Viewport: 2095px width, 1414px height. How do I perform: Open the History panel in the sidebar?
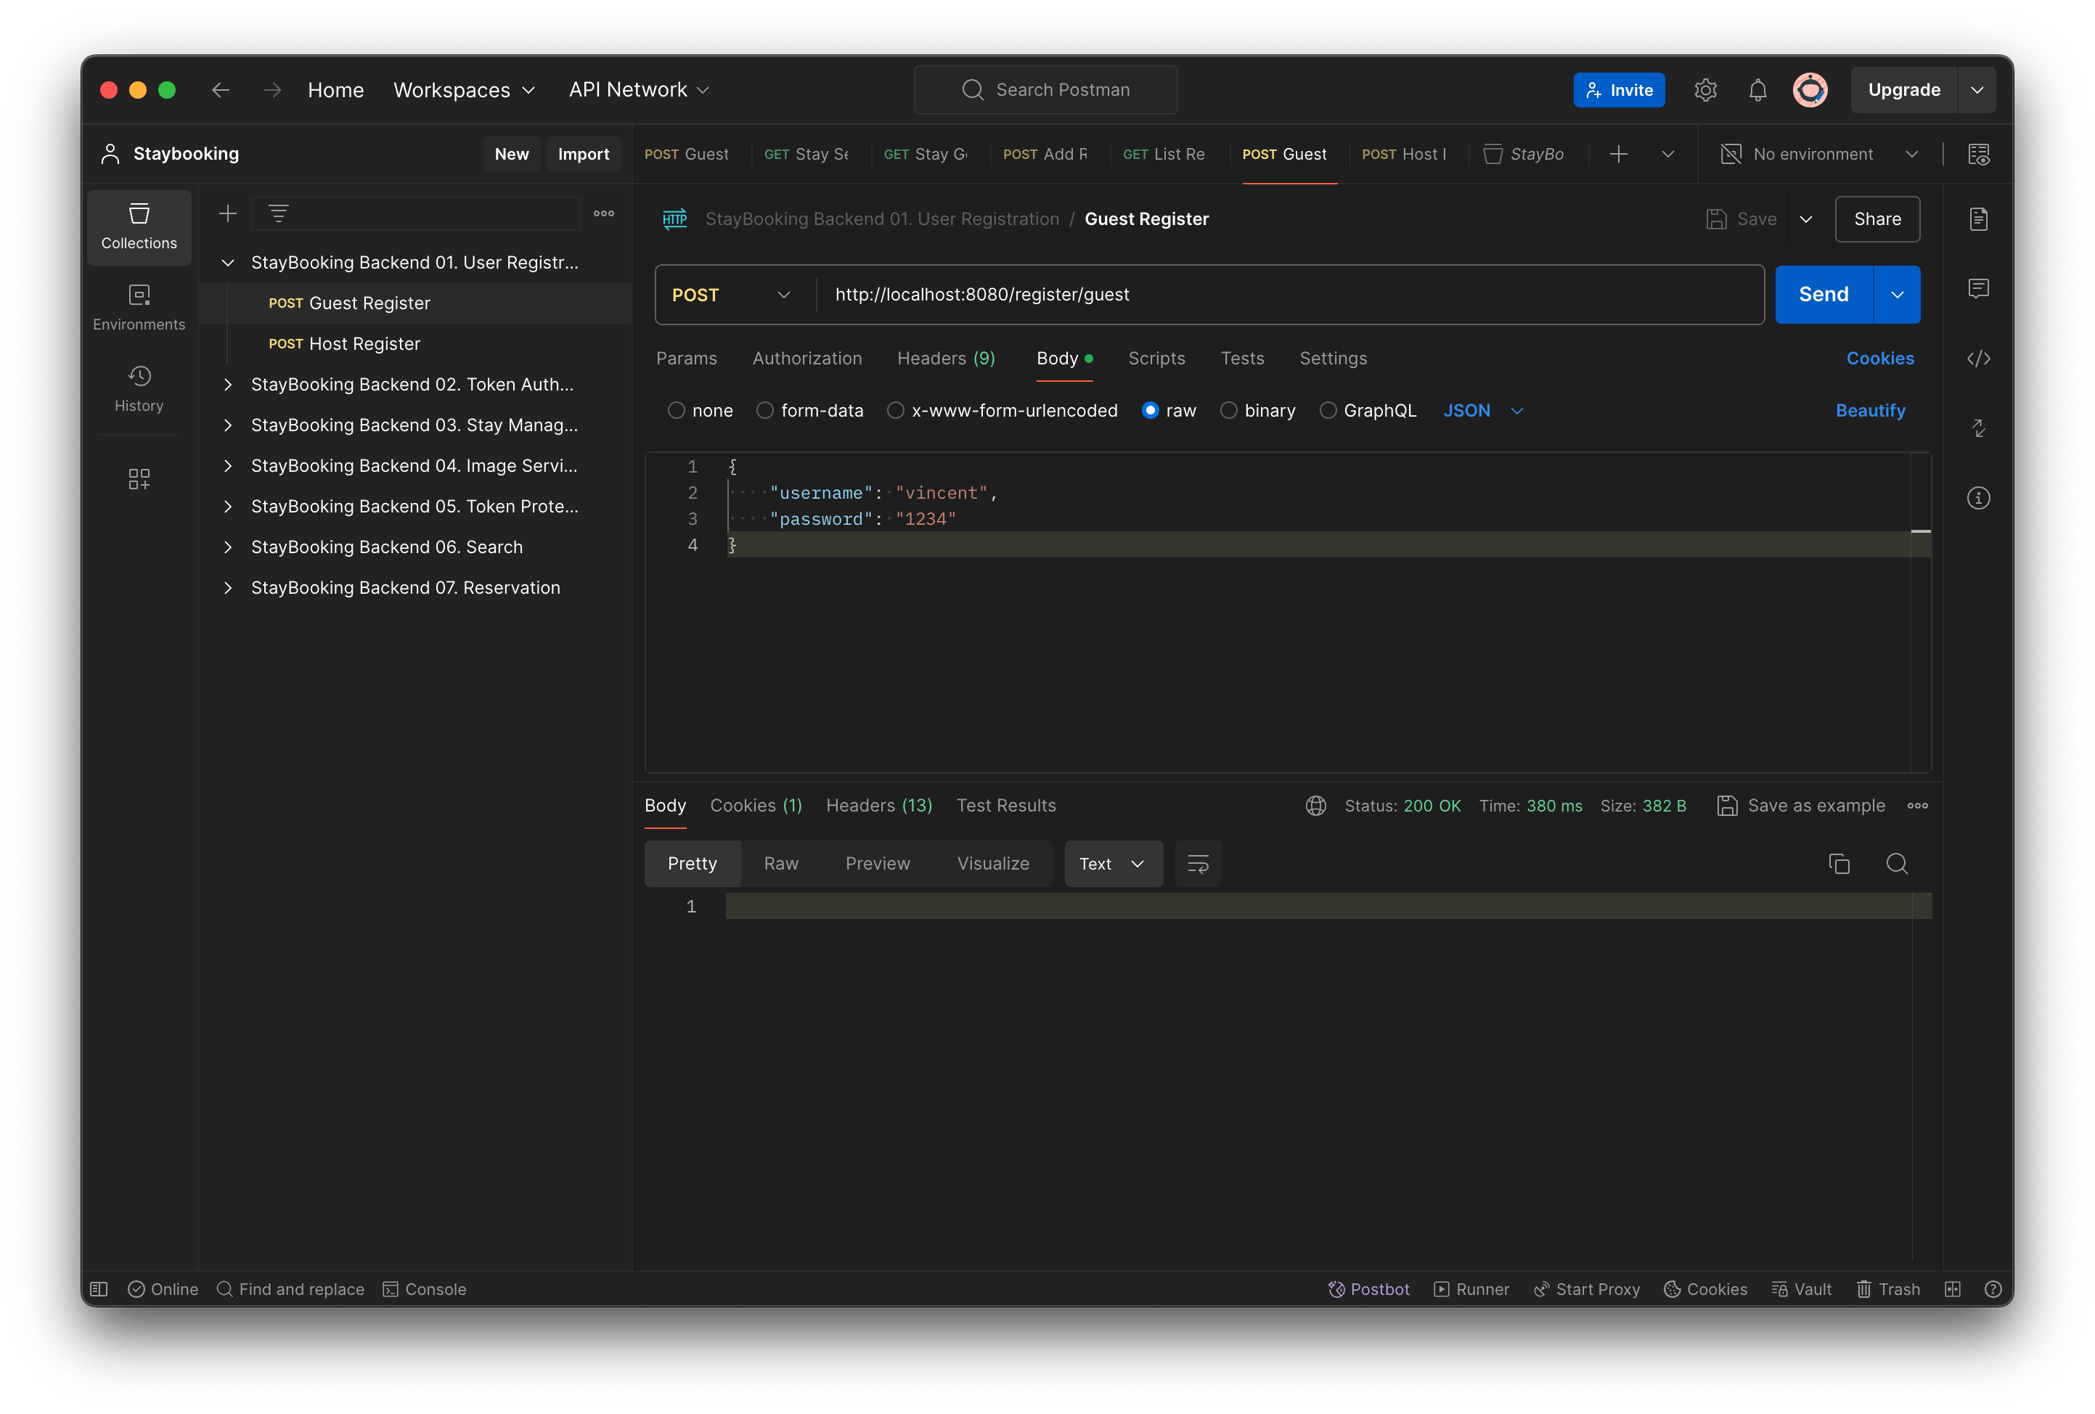click(139, 389)
